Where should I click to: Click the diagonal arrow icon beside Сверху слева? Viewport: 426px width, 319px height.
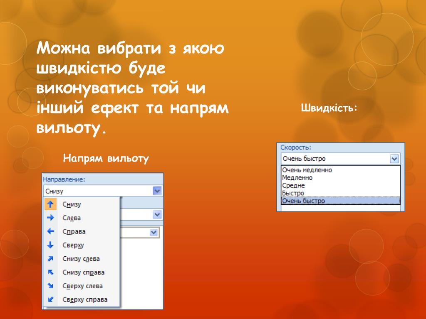[50, 286]
